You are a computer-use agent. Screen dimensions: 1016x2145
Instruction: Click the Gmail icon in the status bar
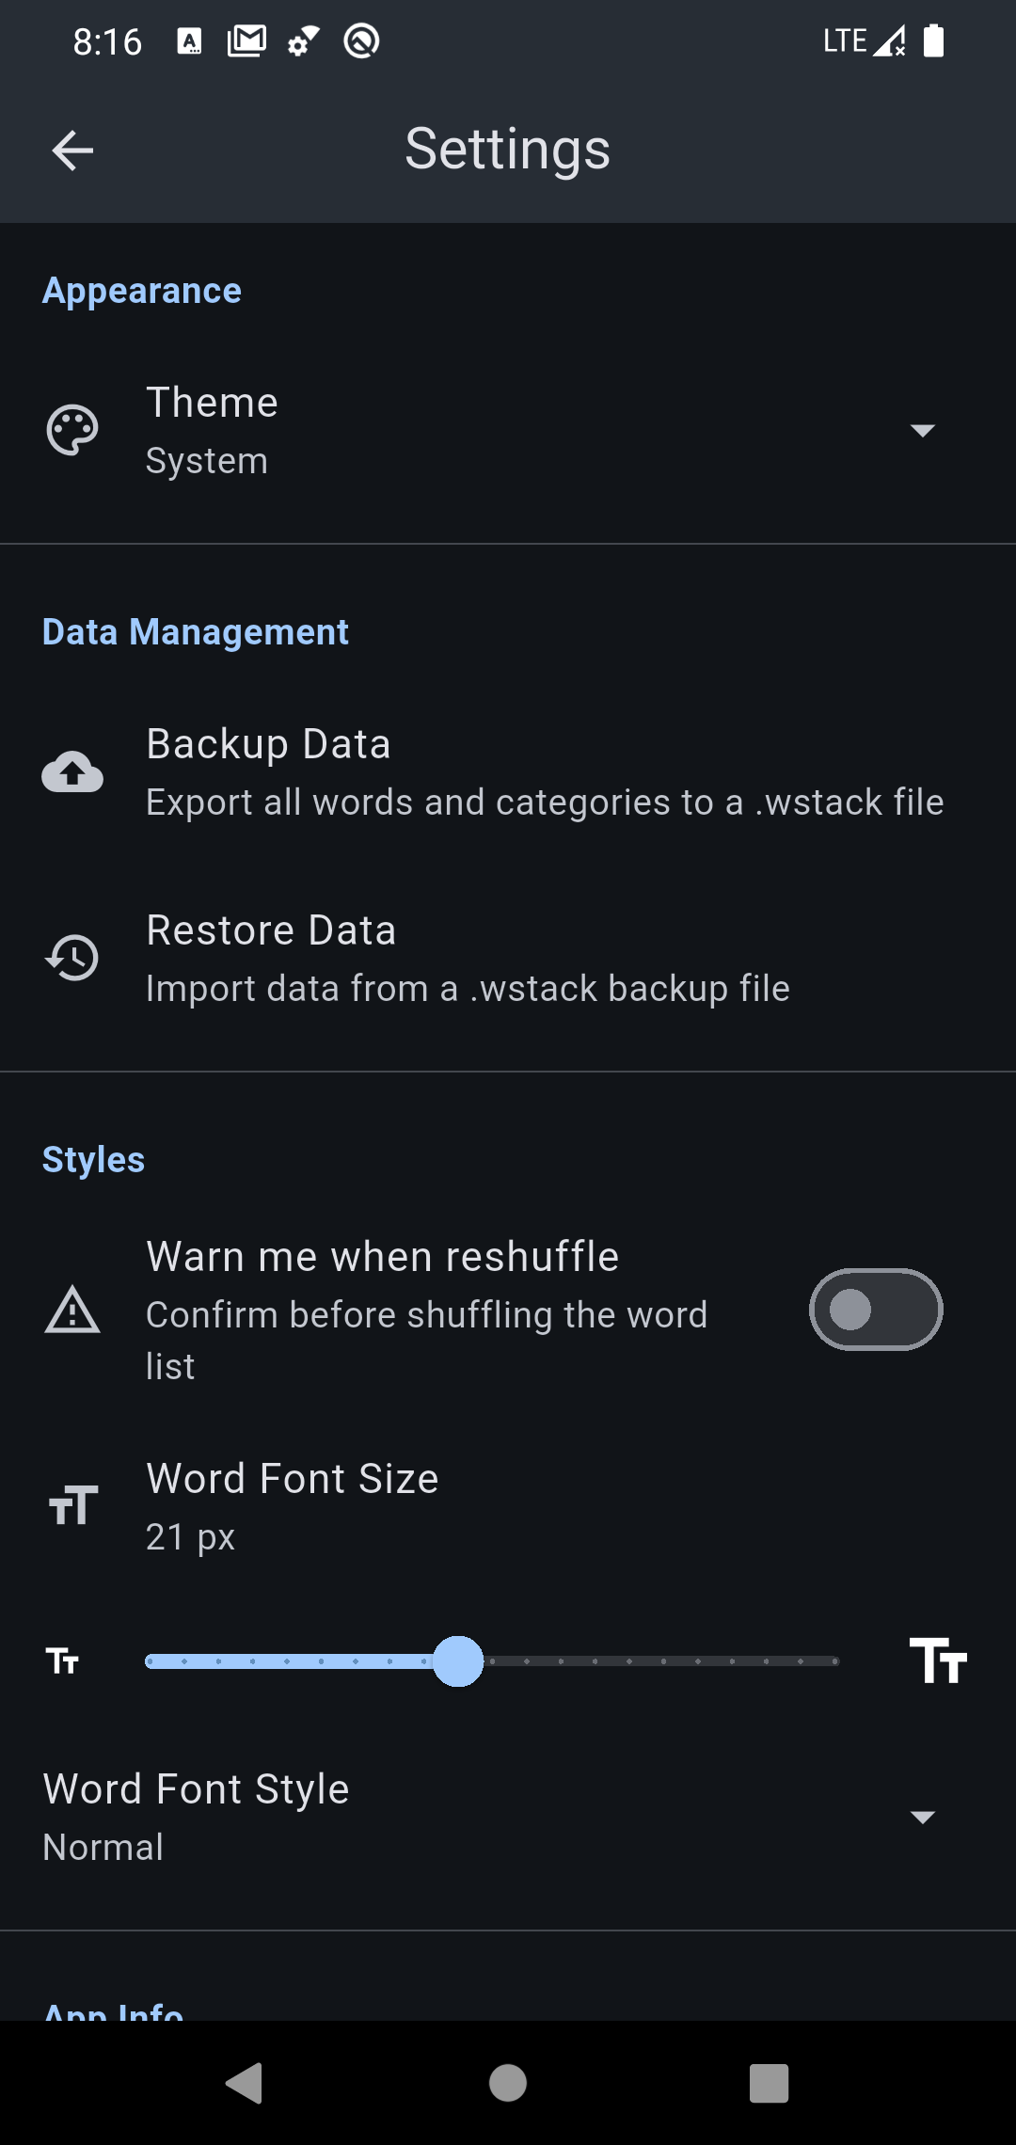[x=246, y=40]
